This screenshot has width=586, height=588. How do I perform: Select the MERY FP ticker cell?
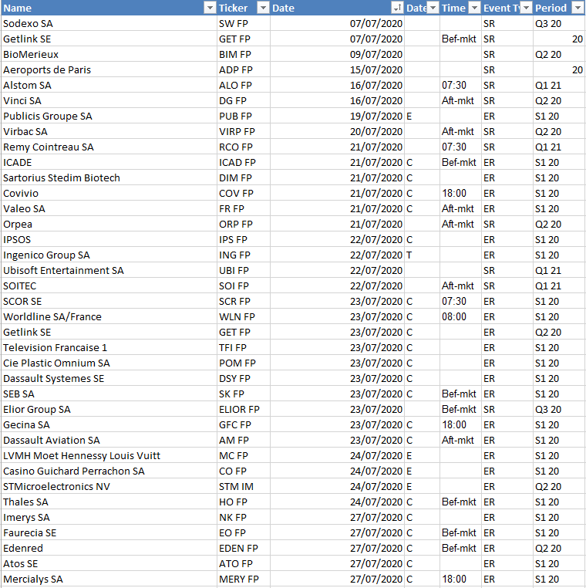point(244,579)
